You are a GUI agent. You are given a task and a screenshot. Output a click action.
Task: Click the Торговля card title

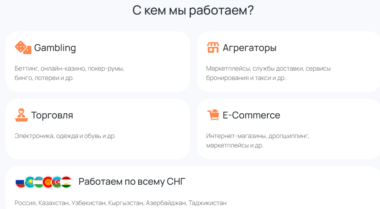coord(52,115)
